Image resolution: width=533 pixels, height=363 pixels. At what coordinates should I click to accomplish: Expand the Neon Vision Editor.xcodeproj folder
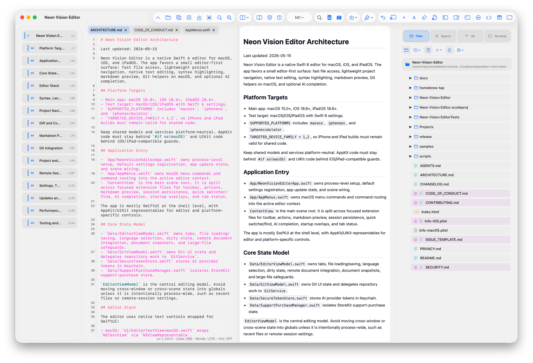tap(410, 108)
